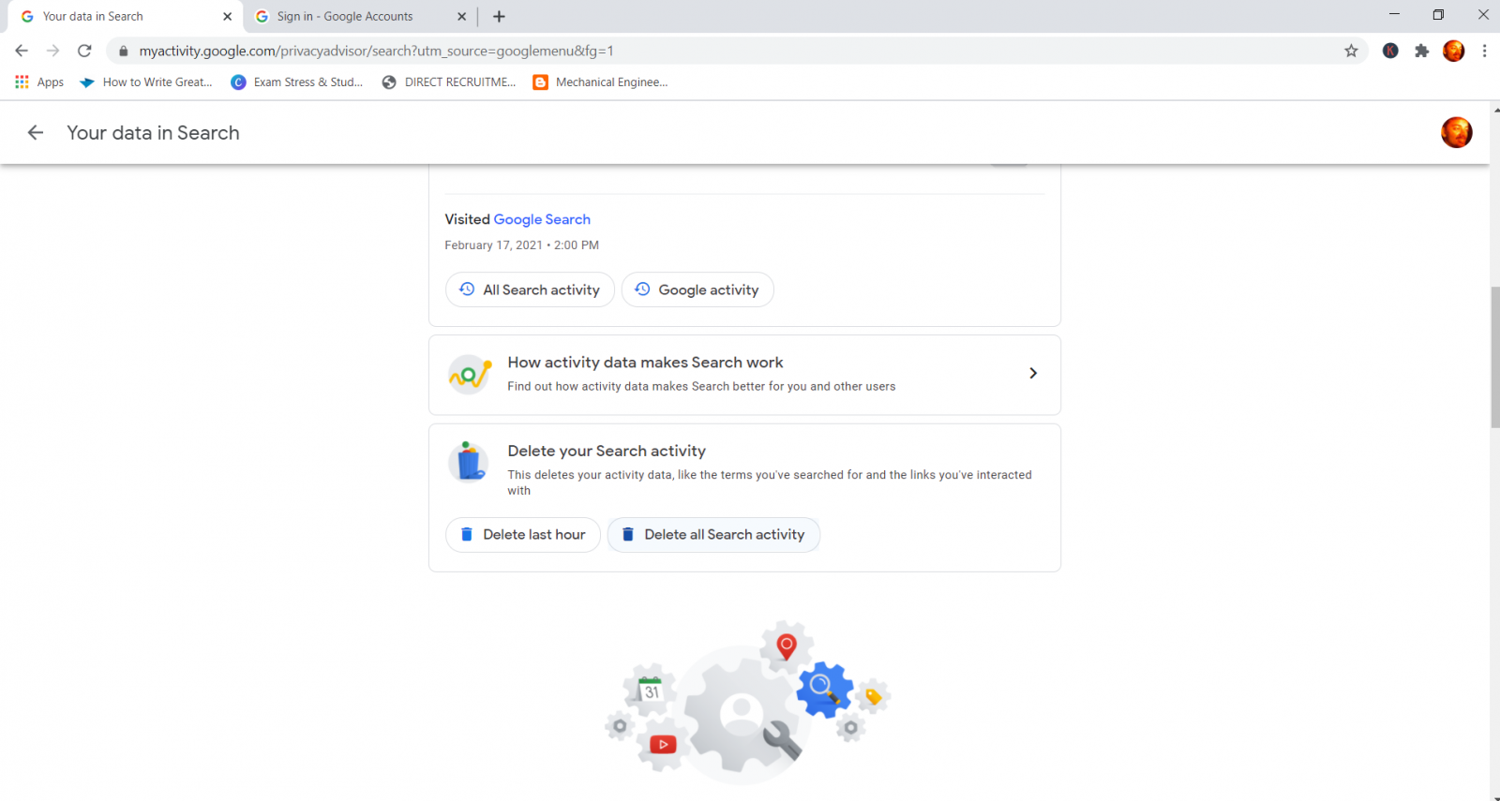Expand How activity data makes Search work

coord(744,374)
